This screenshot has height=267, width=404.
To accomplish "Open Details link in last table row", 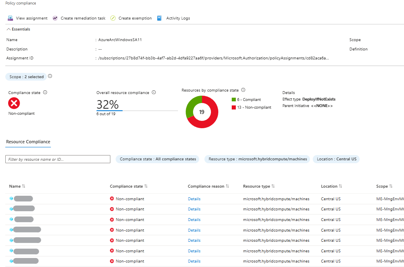I will tap(194, 261).
